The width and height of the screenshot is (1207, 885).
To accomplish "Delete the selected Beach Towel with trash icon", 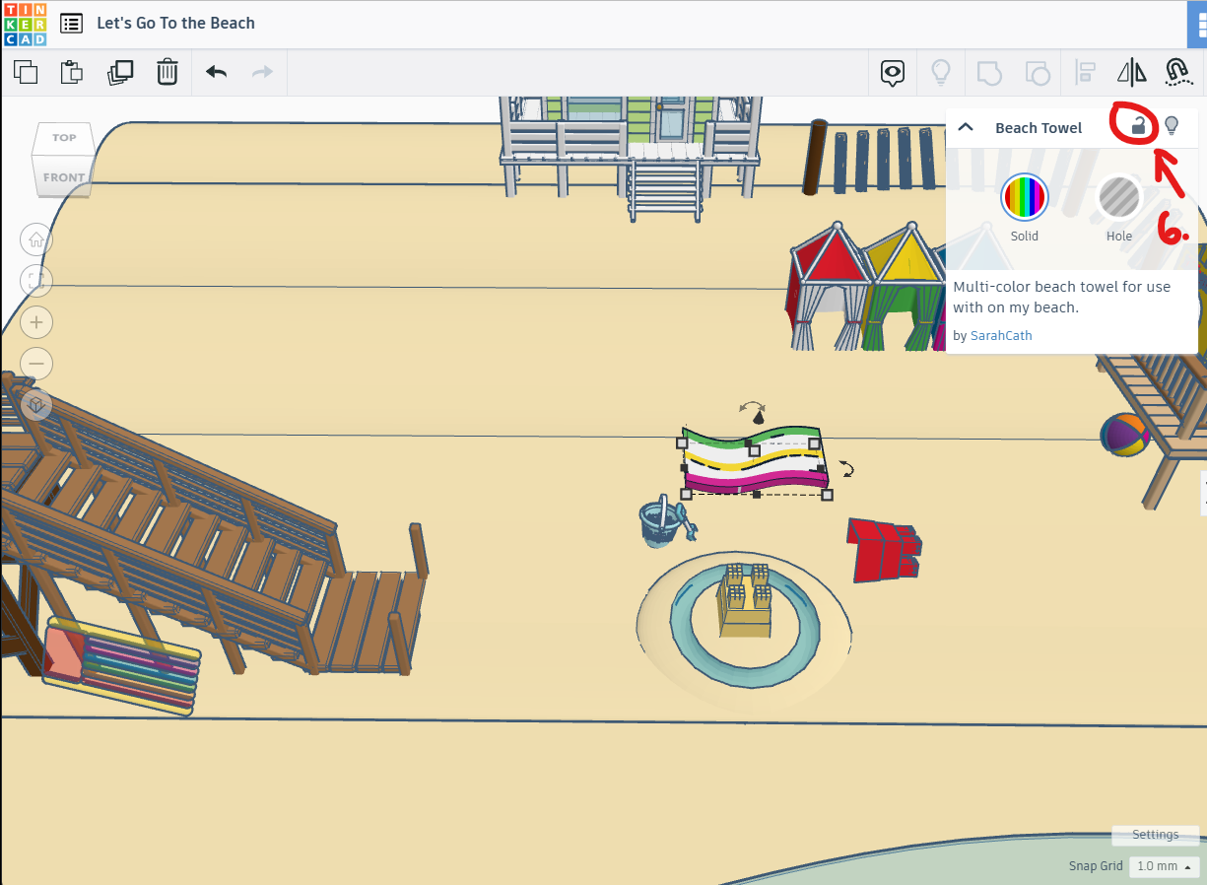I will pyautogui.click(x=168, y=72).
